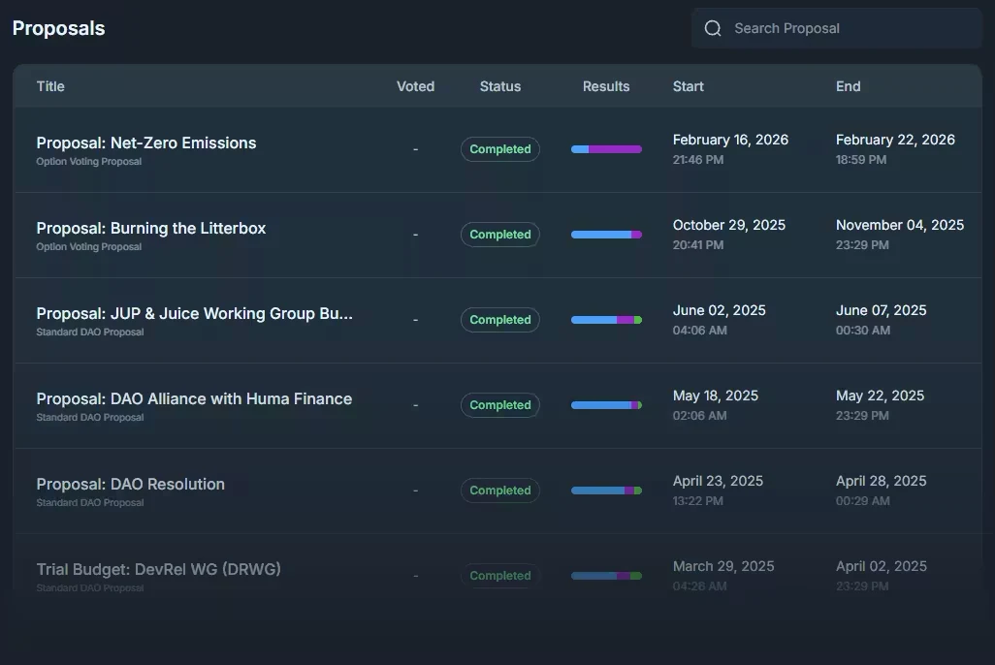
Task: Open Proposal: Burning the Litterbox
Action: (151, 228)
